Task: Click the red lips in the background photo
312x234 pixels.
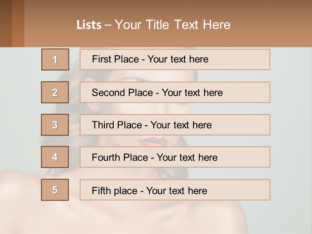Action: [153, 141]
